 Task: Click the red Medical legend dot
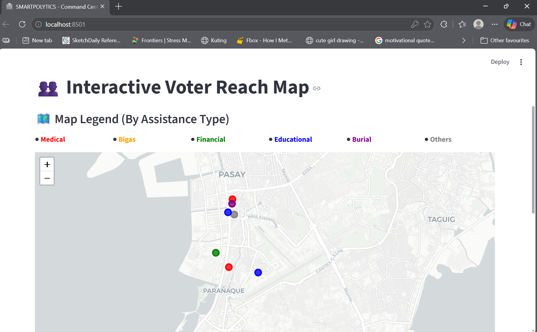pyautogui.click(x=37, y=139)
